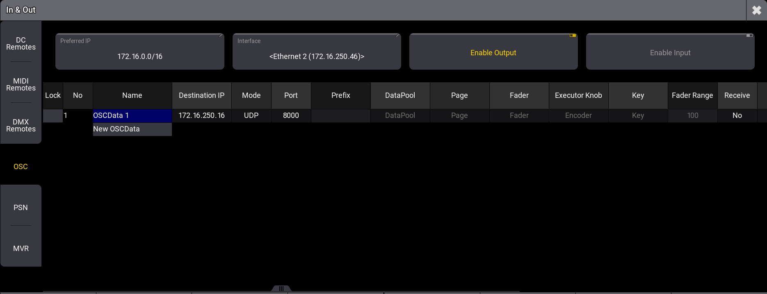Close the In & Out window
Viewport: 767px width, 294px height.
(x=757, y=10)
